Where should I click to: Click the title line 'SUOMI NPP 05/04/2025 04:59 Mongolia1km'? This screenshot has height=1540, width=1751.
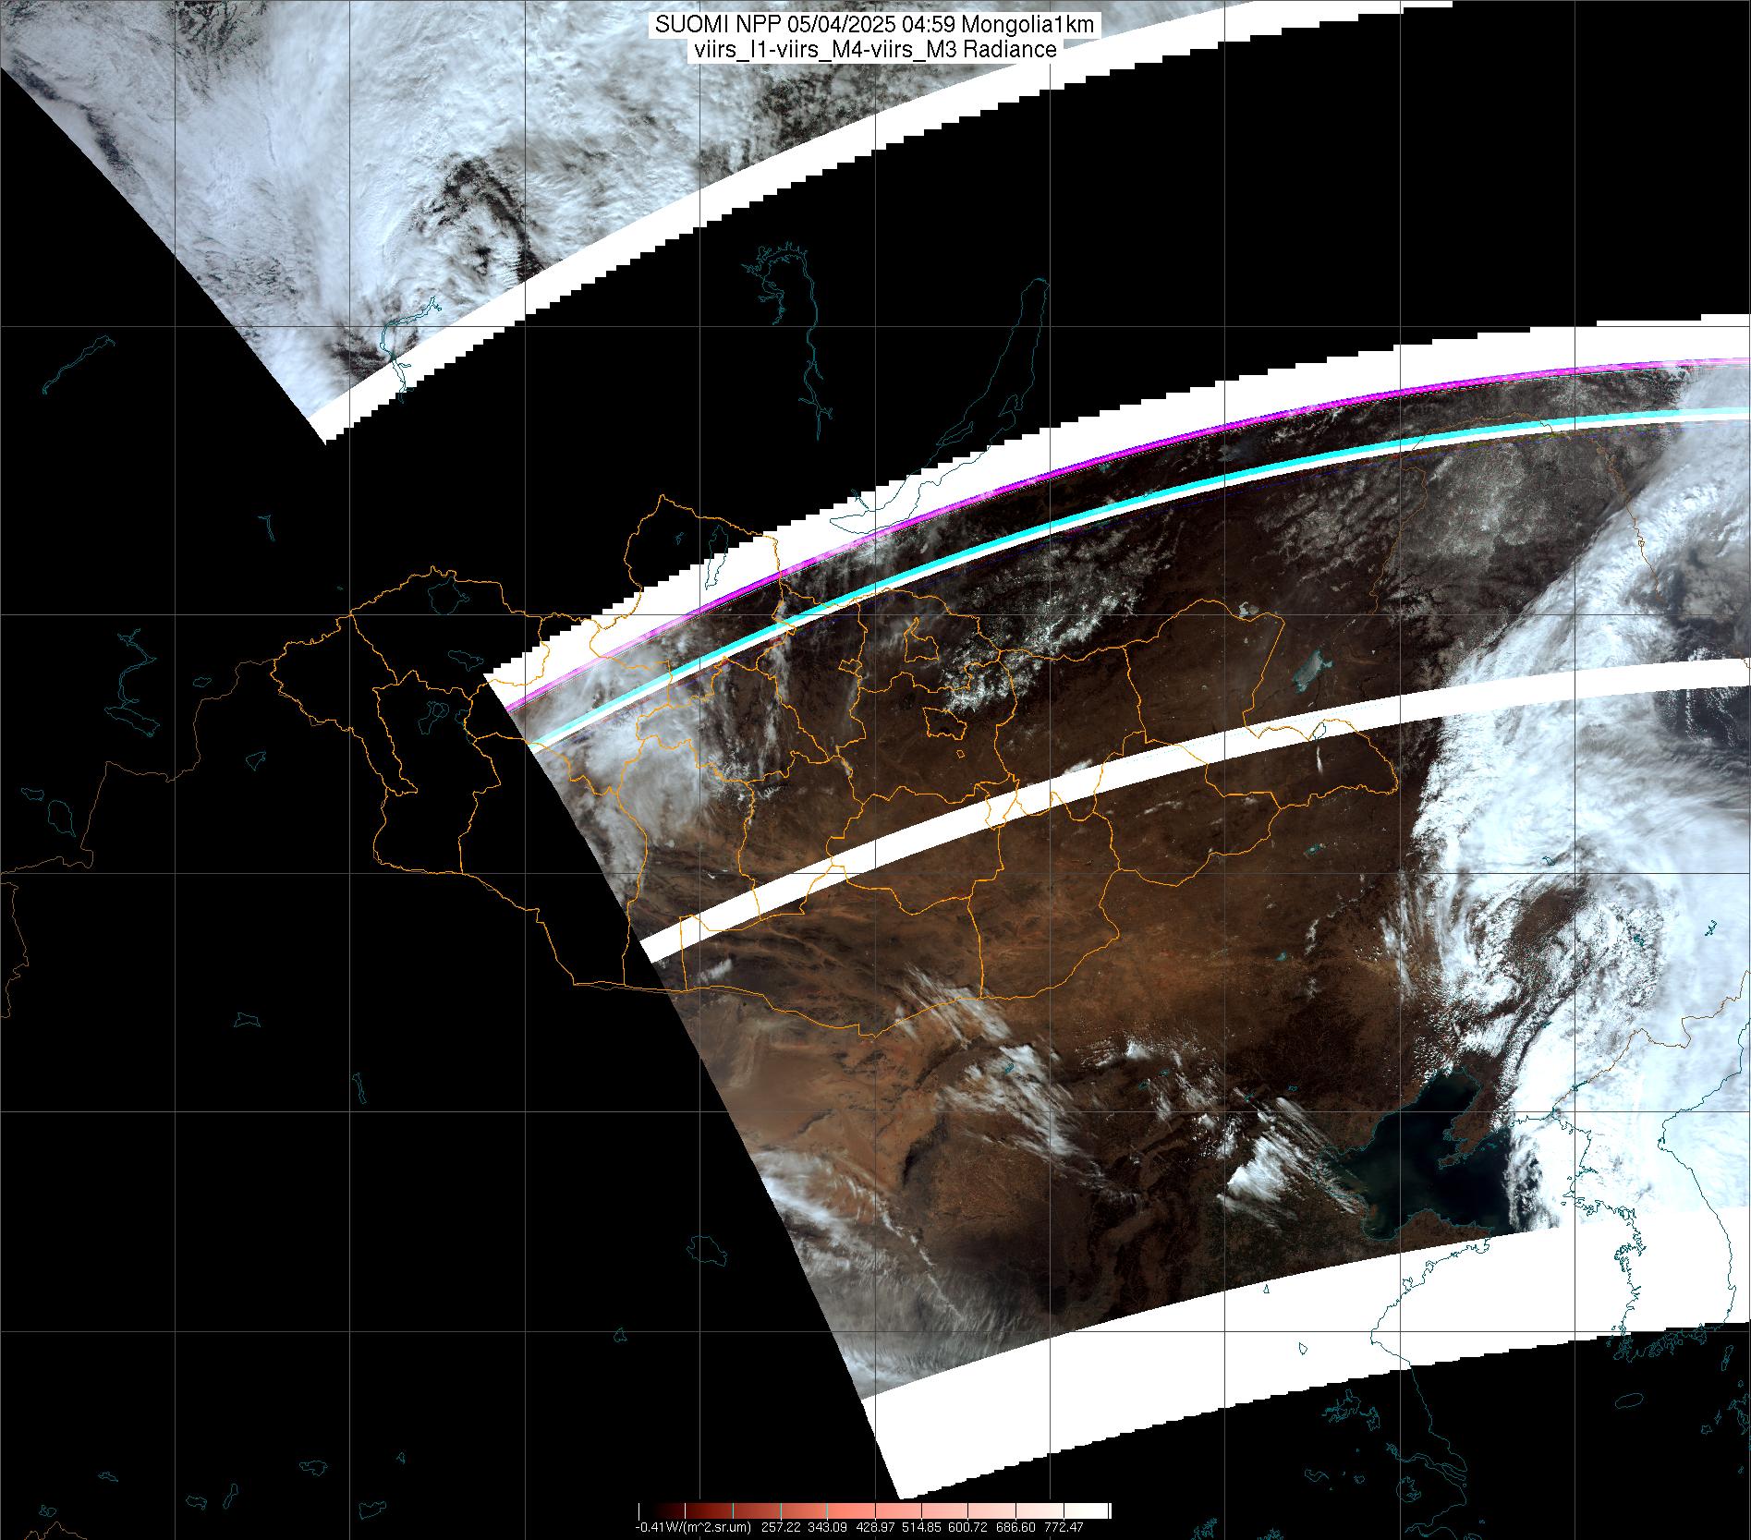(874, 25)
